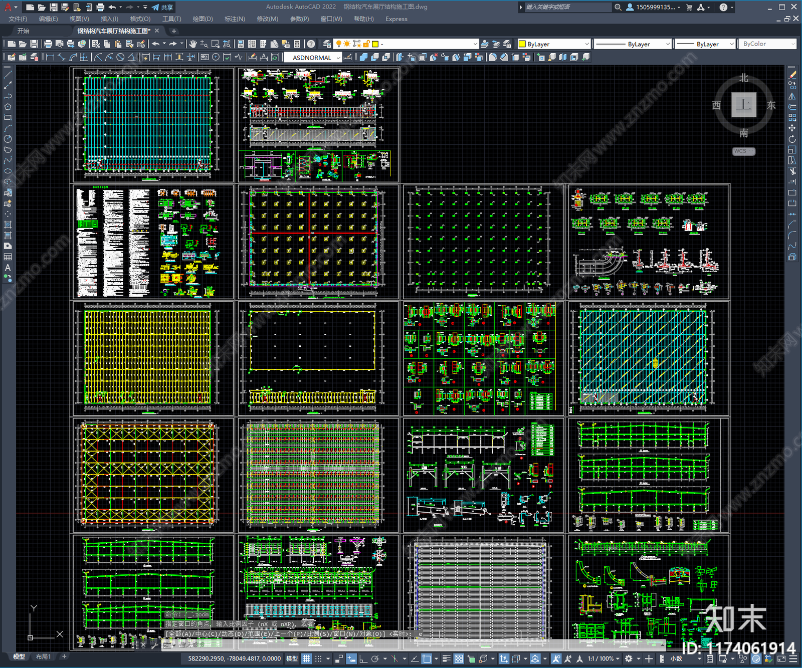The width and height of the screenshot is (802, 668).
Task: Click the yellow layer color swatch
Action: [375, 44]
